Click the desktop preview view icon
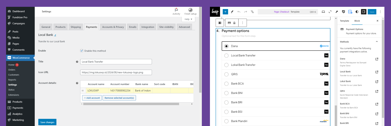Viewport: 391px width, 126px height. pyautogui.click(x=323, y=12)
